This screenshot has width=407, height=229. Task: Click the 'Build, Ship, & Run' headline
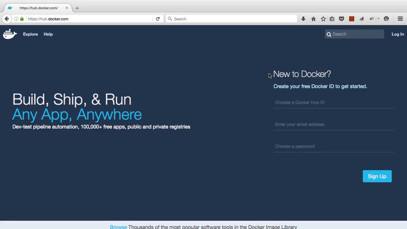72,100
